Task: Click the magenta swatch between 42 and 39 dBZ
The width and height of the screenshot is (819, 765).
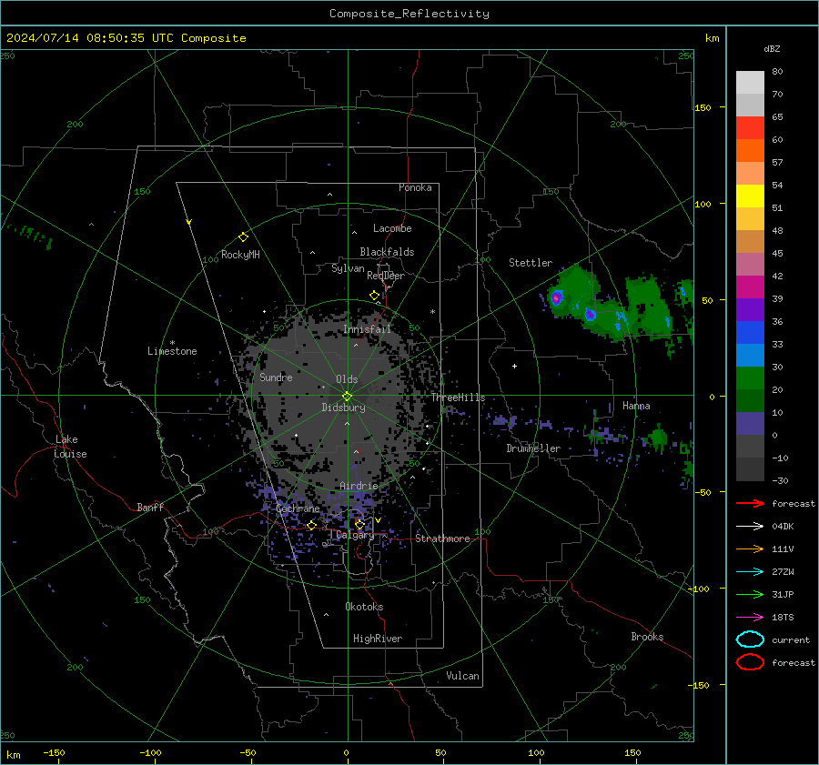Action: click(750, 287)
